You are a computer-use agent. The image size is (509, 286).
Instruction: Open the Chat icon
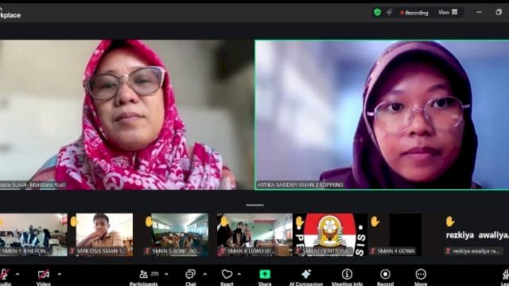pos(190,274)
